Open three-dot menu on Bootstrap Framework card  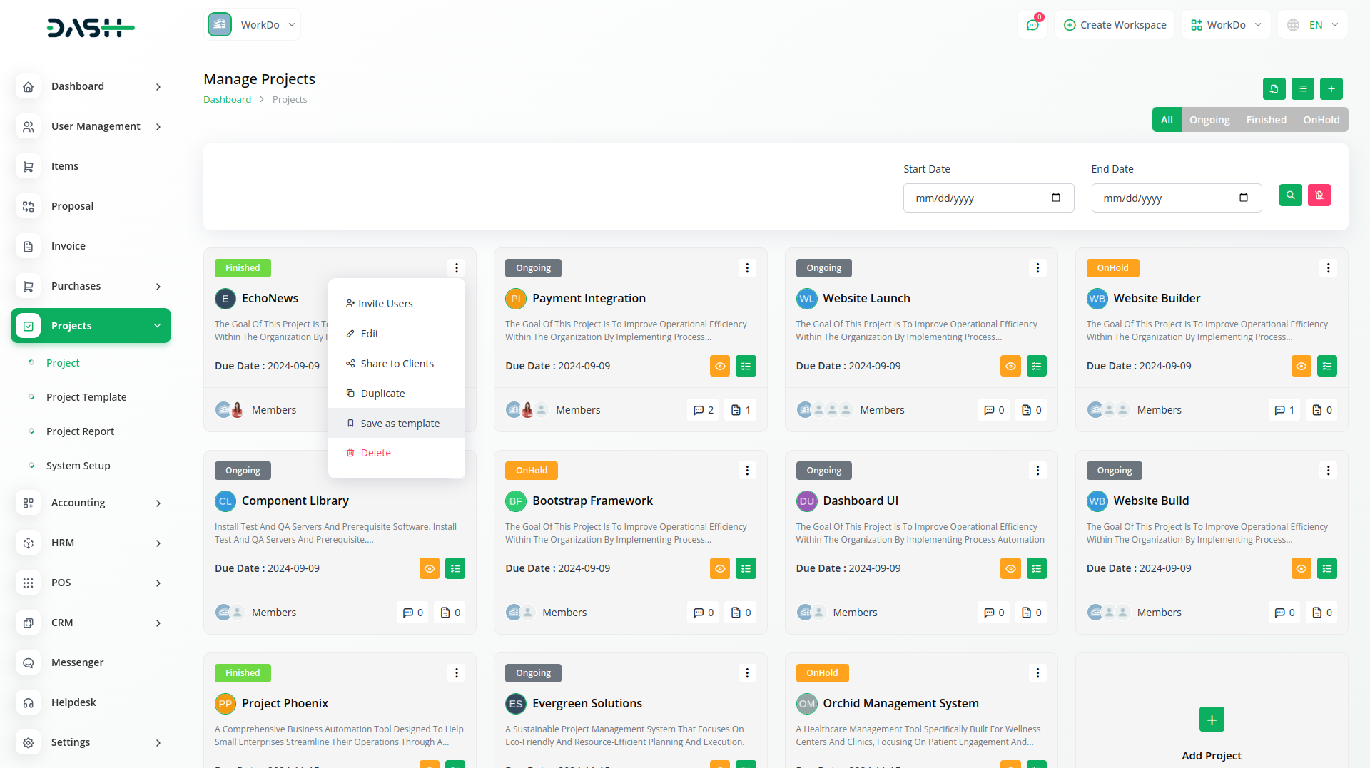pos(747,471)
